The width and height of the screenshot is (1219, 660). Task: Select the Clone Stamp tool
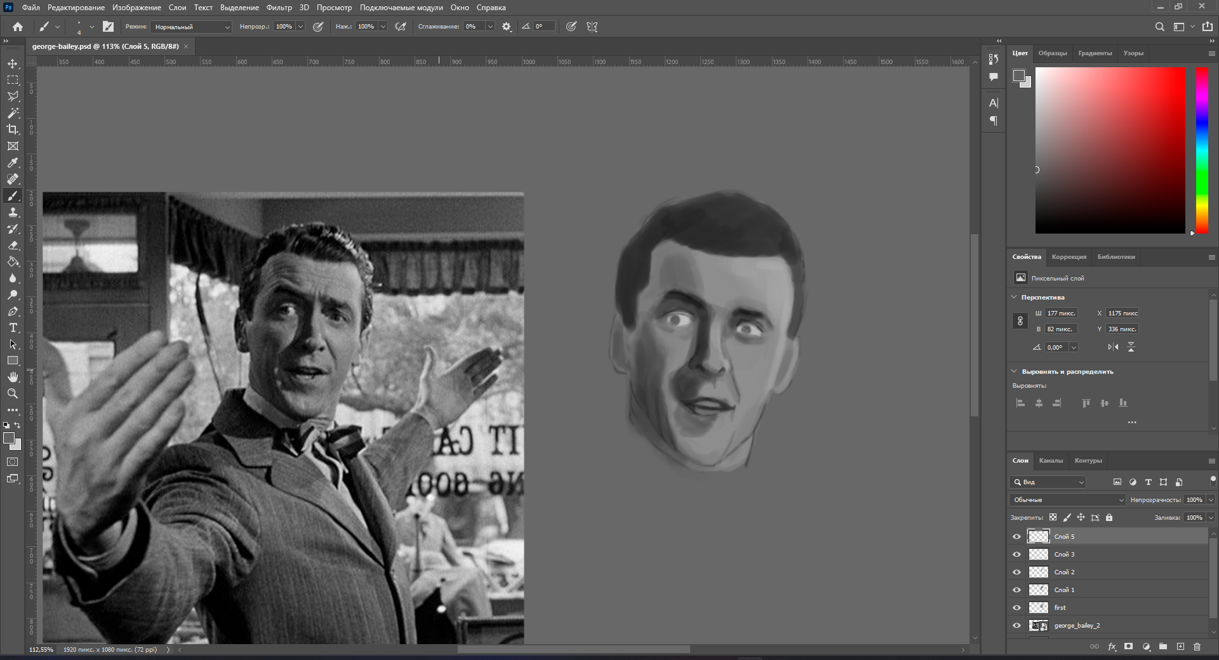pos(13,212)
